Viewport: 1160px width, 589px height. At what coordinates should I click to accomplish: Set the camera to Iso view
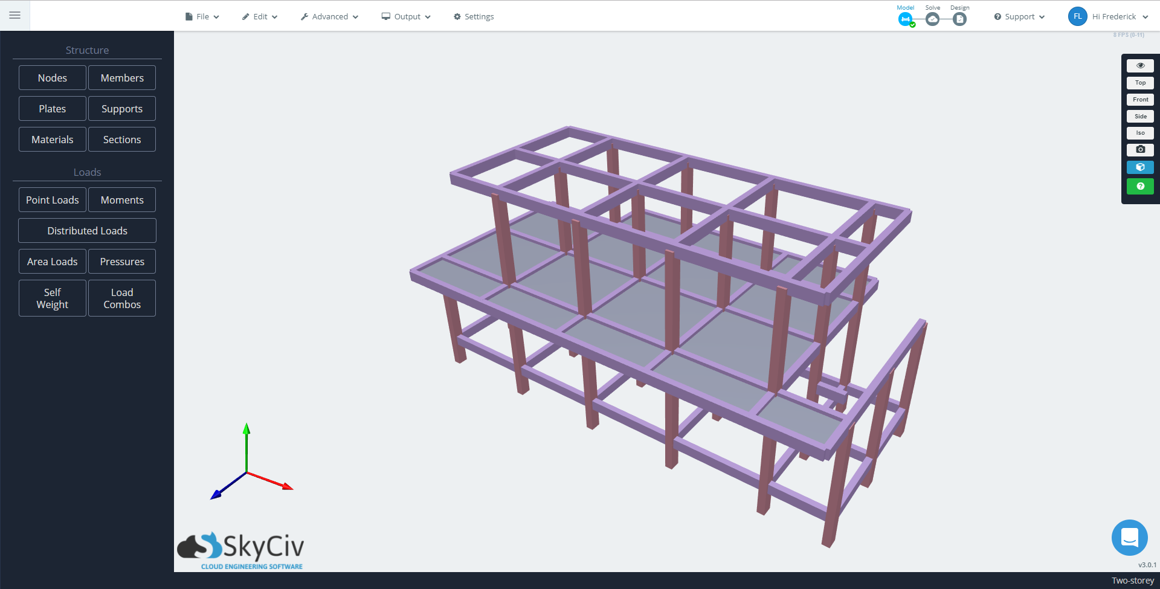click(1140, 133)
